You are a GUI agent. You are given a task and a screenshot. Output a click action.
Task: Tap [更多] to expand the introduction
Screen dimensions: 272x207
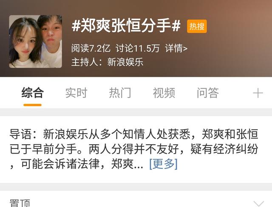(x=163, y=164)
